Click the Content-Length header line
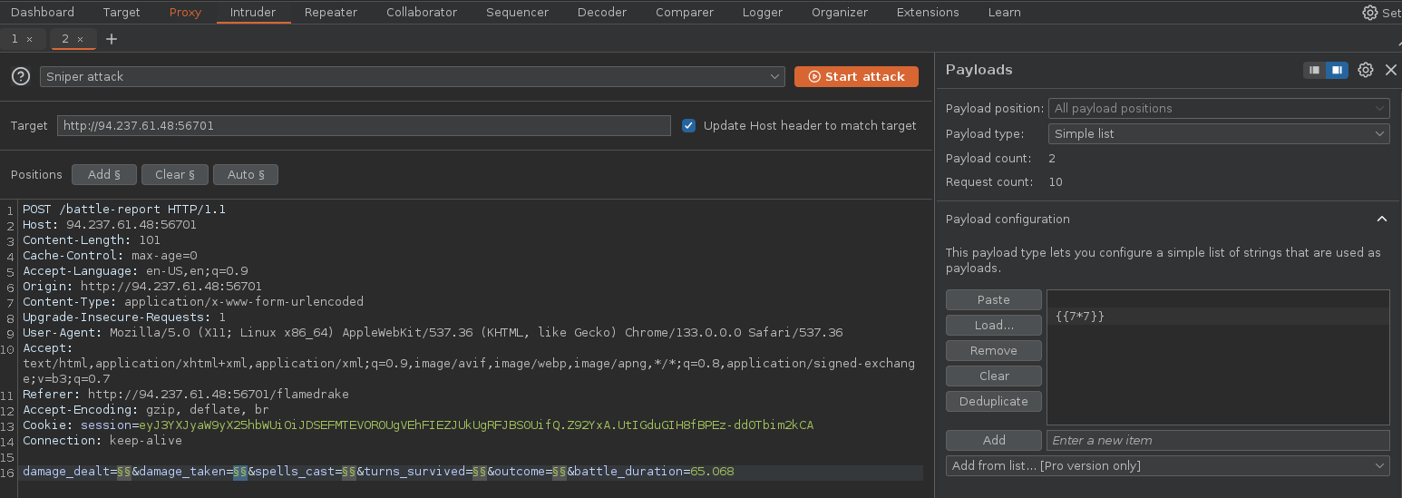The width and height of the screenshot is (1402, 498). click(92, 239)
